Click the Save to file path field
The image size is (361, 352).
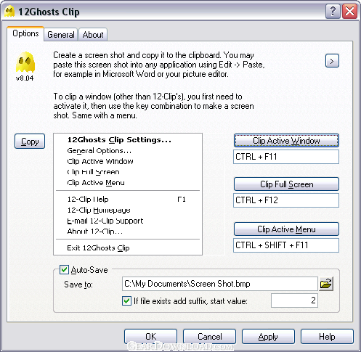(220, 284)
